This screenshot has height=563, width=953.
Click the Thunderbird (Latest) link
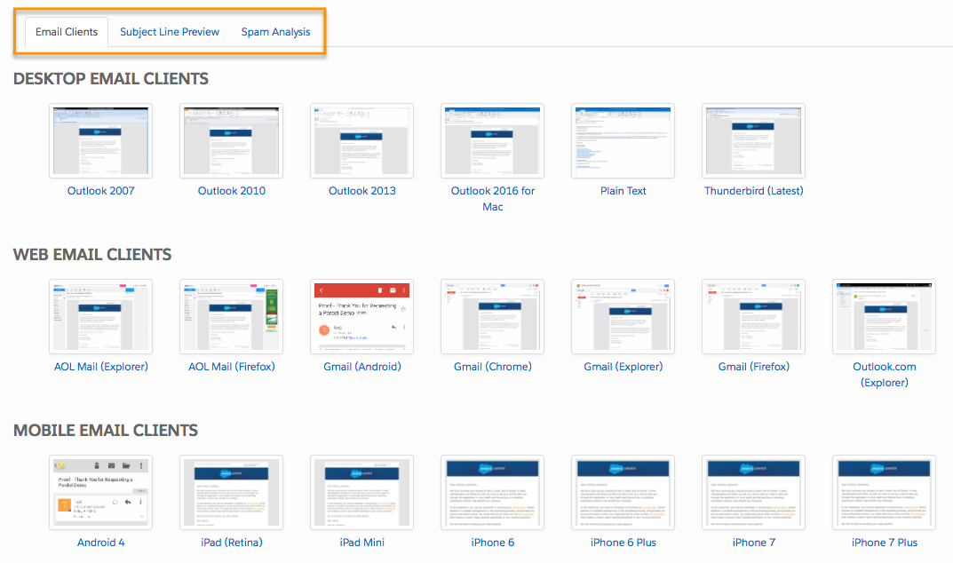pos(754,191)
